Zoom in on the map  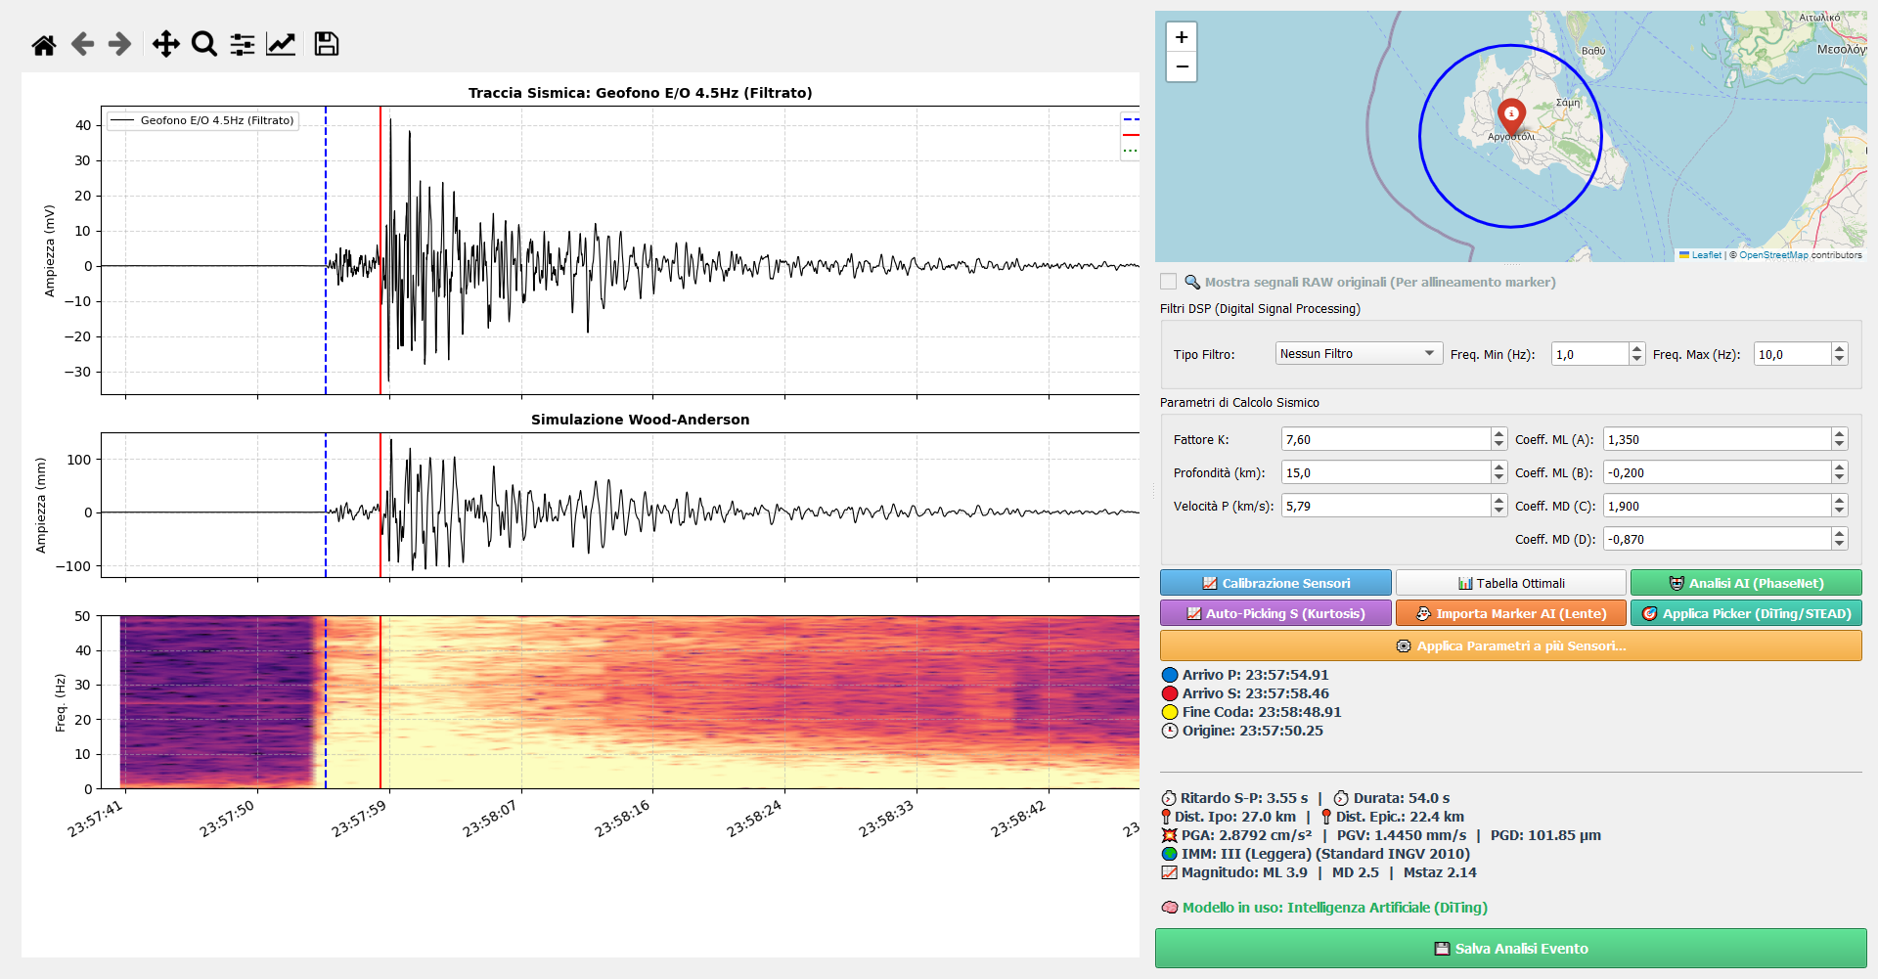1182,37
